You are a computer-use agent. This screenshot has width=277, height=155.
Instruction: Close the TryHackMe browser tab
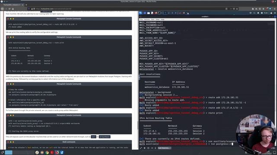23,5
